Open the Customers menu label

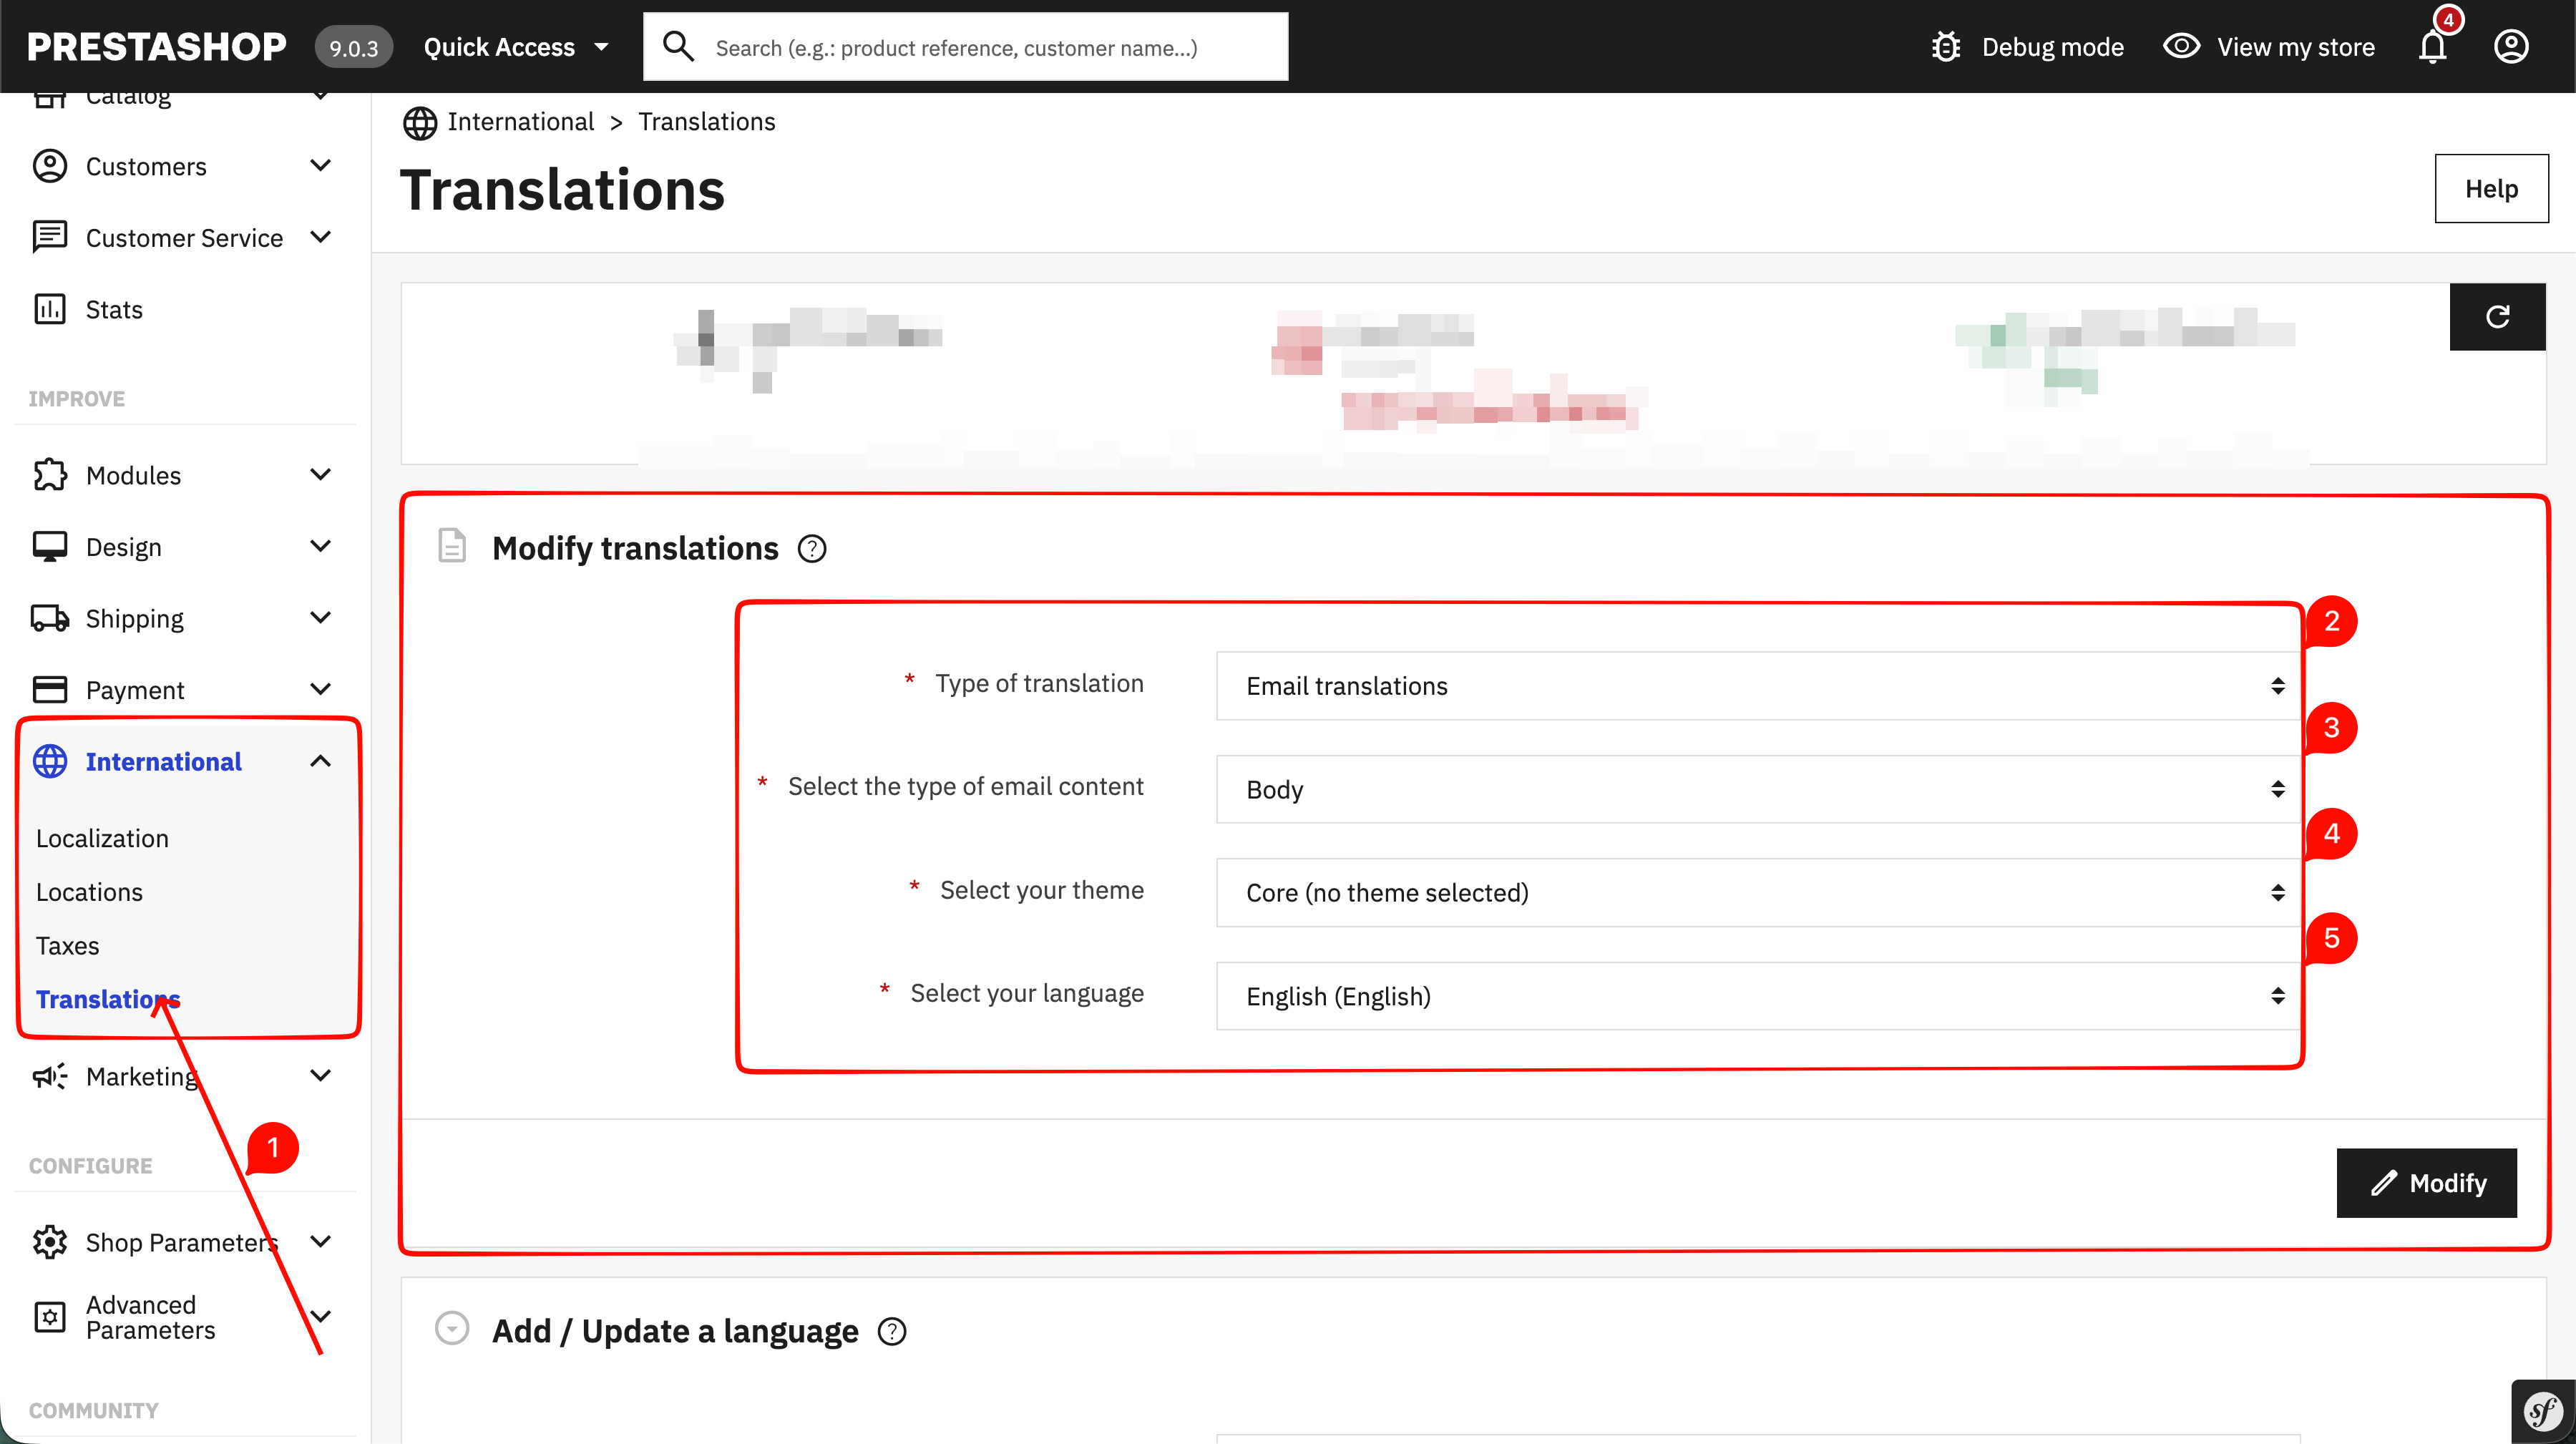coord(146,167)
